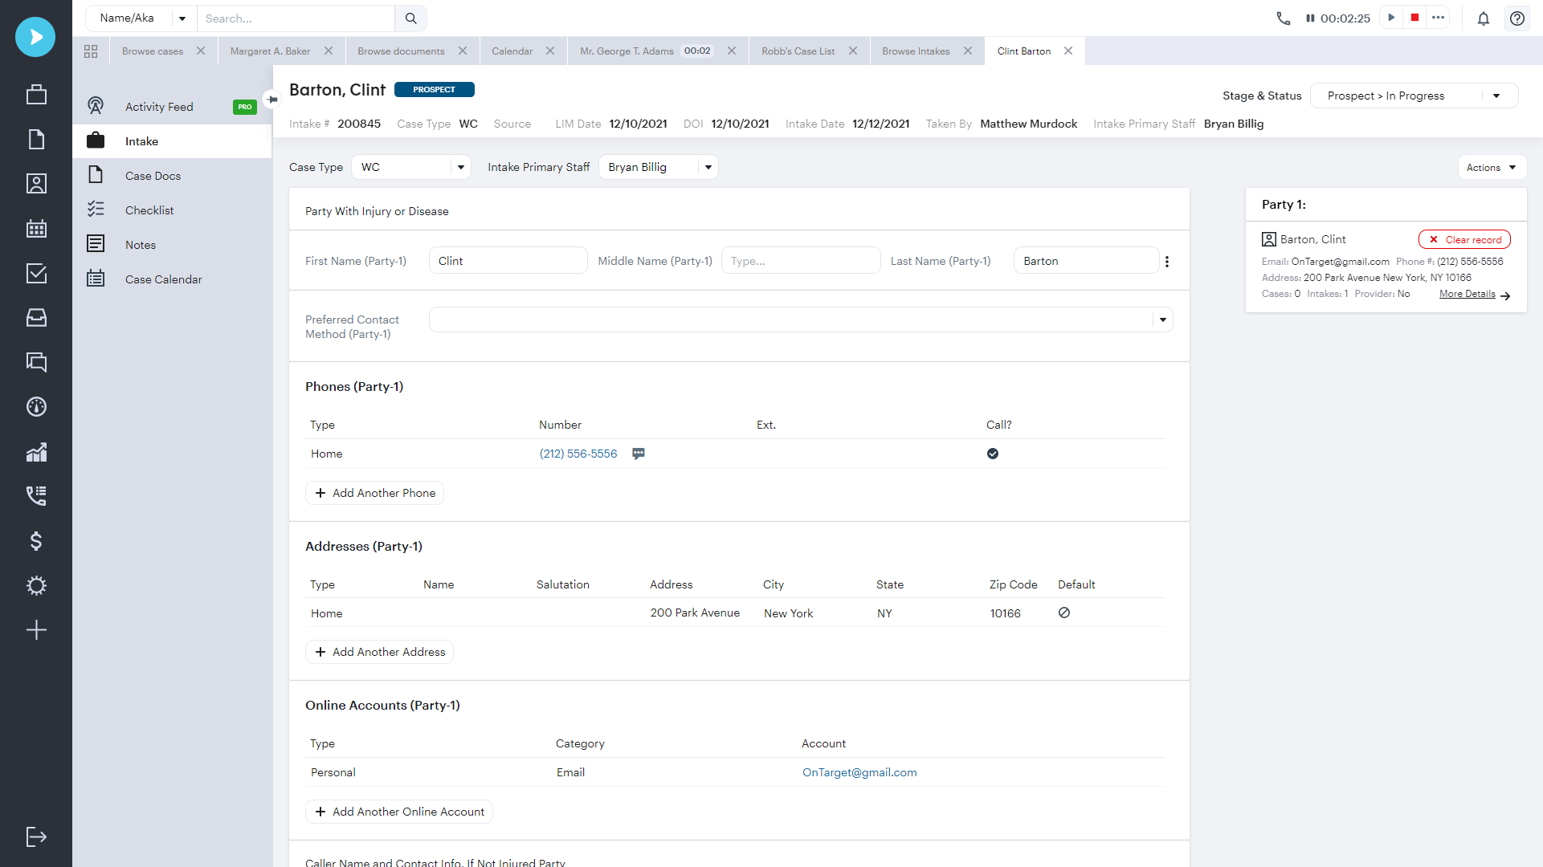Open the Actions dropdown menu

(x=1491, y=167)
